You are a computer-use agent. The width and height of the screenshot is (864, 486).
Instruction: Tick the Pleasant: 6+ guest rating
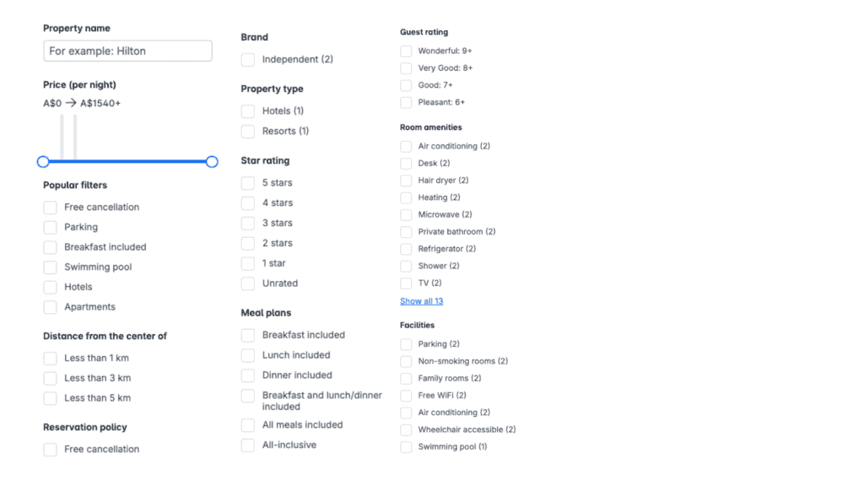[x=407, y=103]
